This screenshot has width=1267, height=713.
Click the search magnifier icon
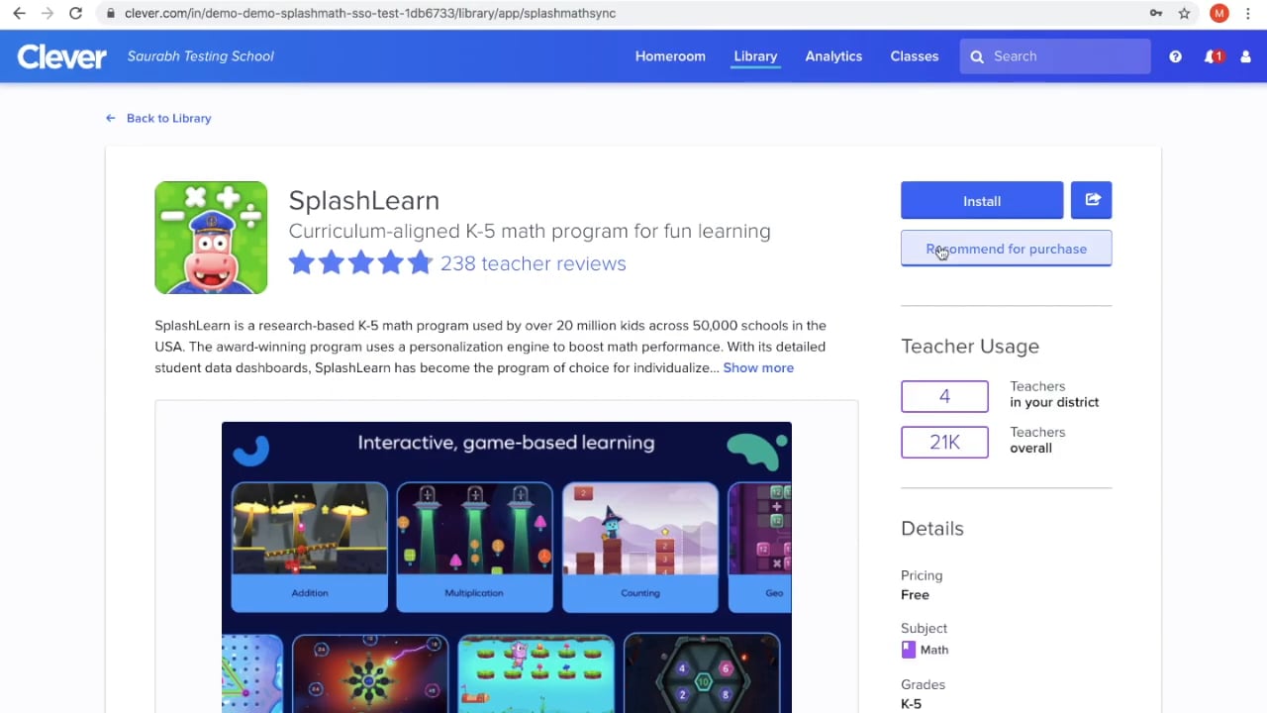click(977, 56)
